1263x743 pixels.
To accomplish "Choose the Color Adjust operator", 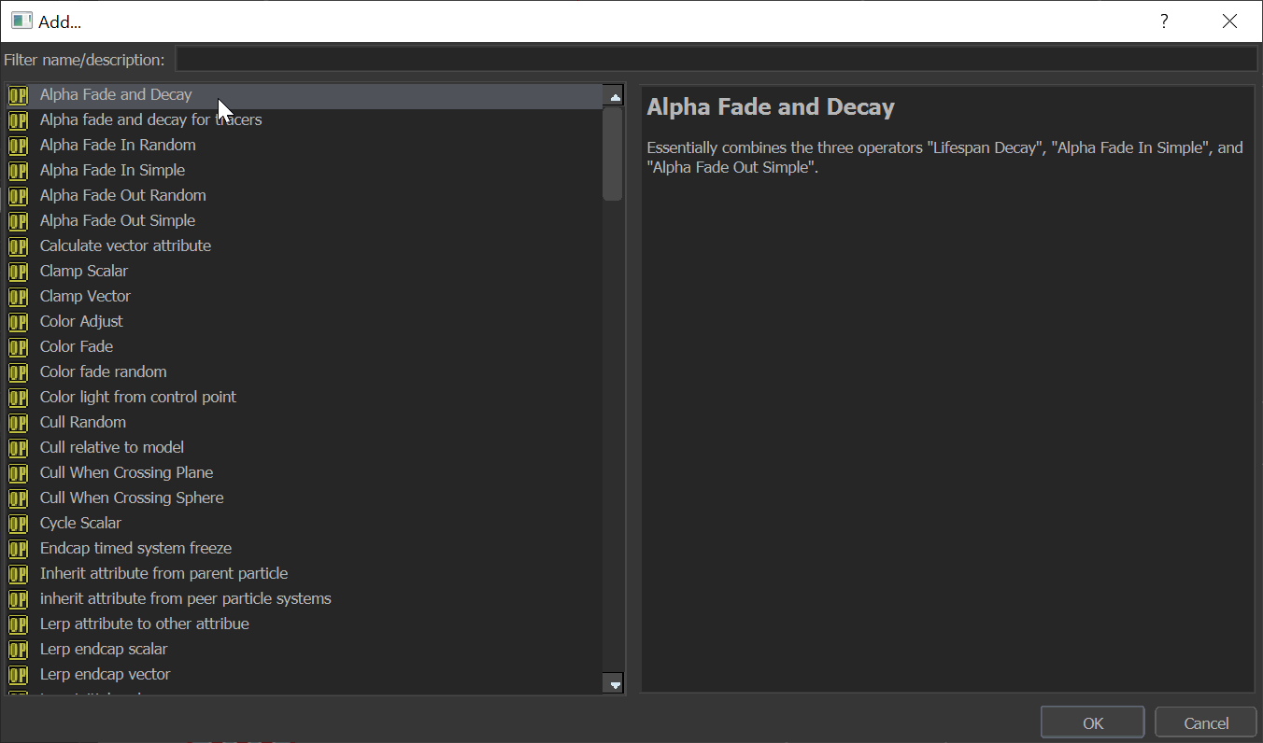I will point(305,322).
